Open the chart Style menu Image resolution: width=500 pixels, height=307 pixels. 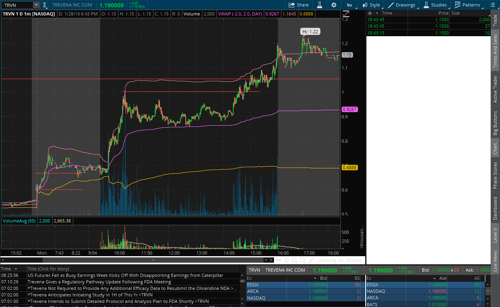click(x=371, y=5)
